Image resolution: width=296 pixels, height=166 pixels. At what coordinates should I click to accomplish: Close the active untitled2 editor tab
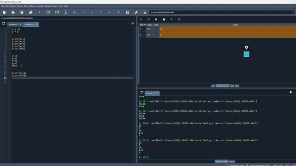[x=37, y=24]
